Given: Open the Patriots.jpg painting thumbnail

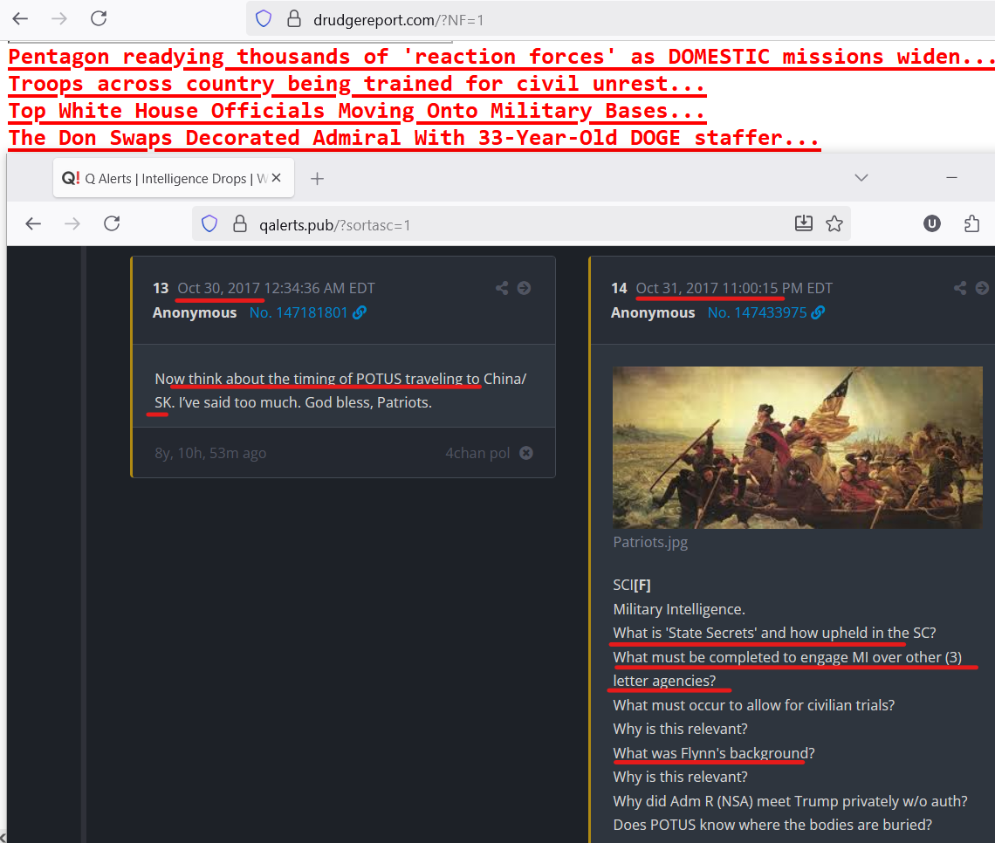Looking at the screenshot, I should pyautogui.click(x=797, y=447).
